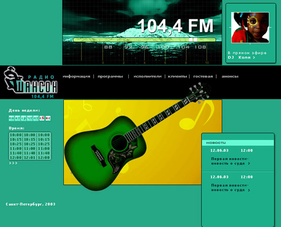Open the информация menu item

(76, 76)
